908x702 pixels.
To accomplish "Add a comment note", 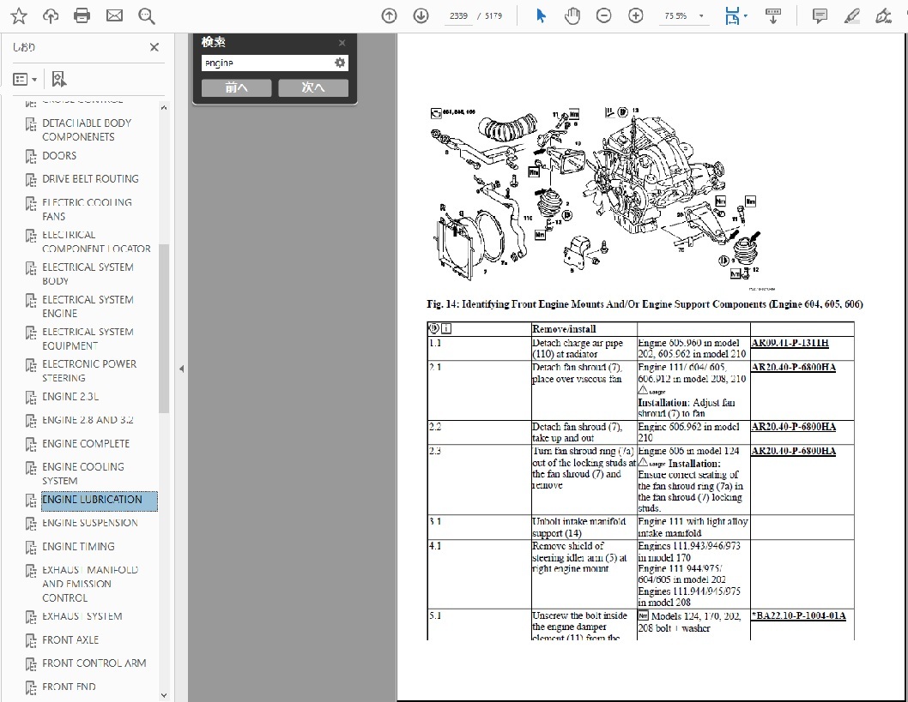I will point(820,15).
